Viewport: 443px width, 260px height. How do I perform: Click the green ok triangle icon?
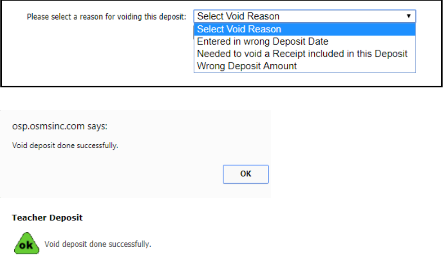27,243
